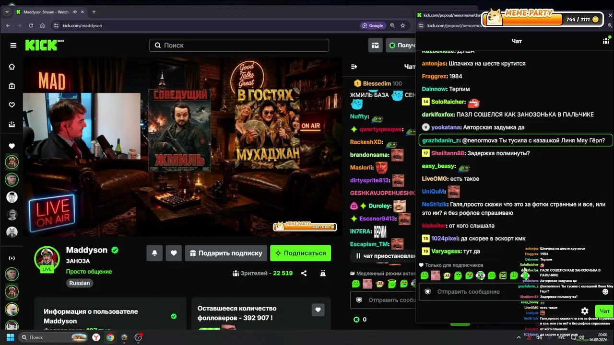
Task: Go to the browser home page
Action: pos(43,25)
